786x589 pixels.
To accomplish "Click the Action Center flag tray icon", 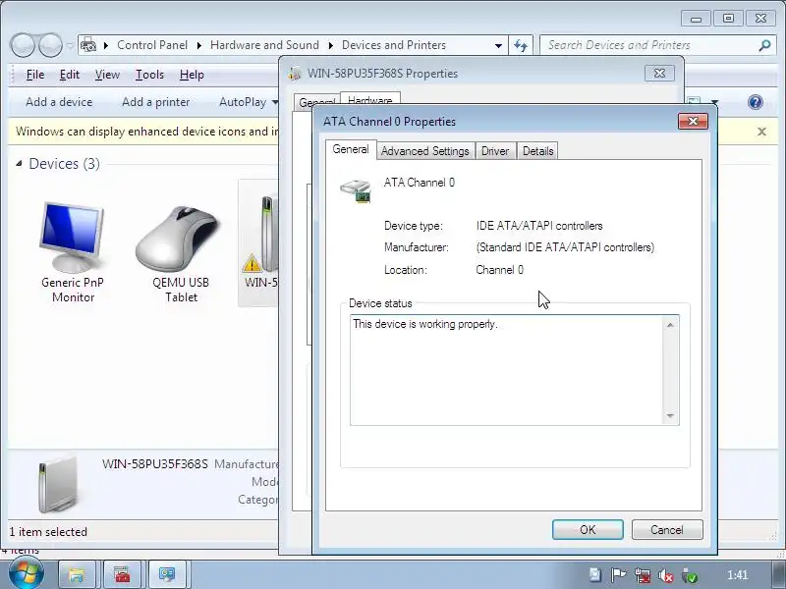I will (619, 575).
